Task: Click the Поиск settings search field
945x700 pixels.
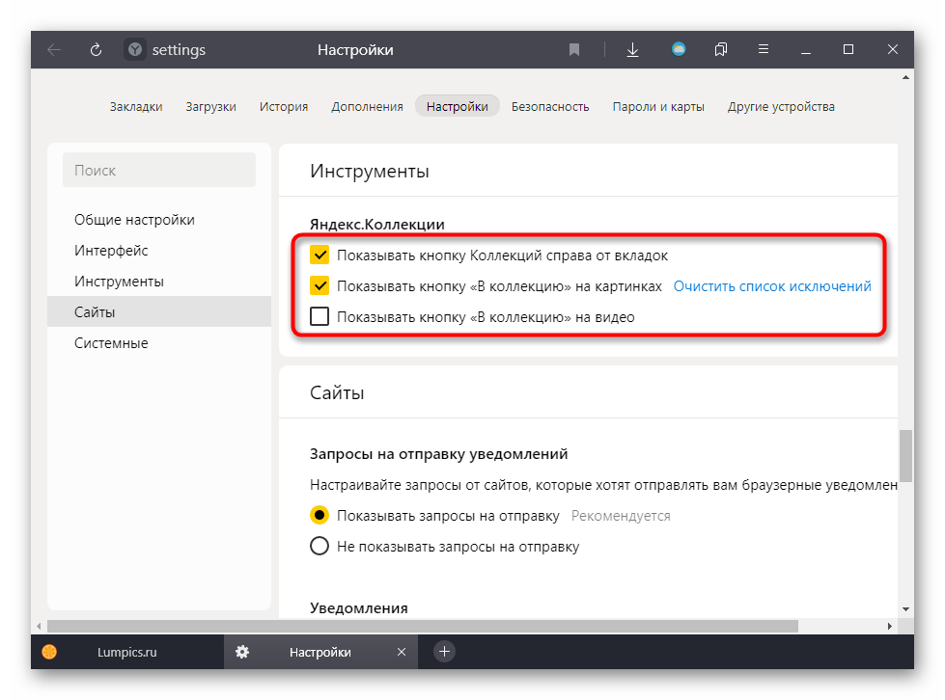Action: click(159, 170)
